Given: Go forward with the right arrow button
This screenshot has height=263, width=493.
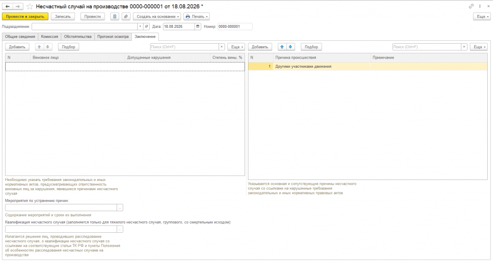Looking at the screenshot, I should click(x=18, y=6).
